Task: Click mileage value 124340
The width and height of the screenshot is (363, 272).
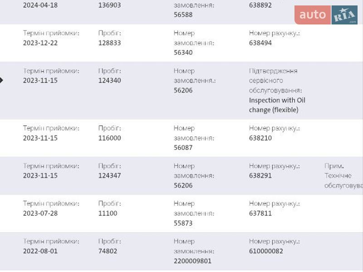Action: pyautogui.click(x=110, y=81)
